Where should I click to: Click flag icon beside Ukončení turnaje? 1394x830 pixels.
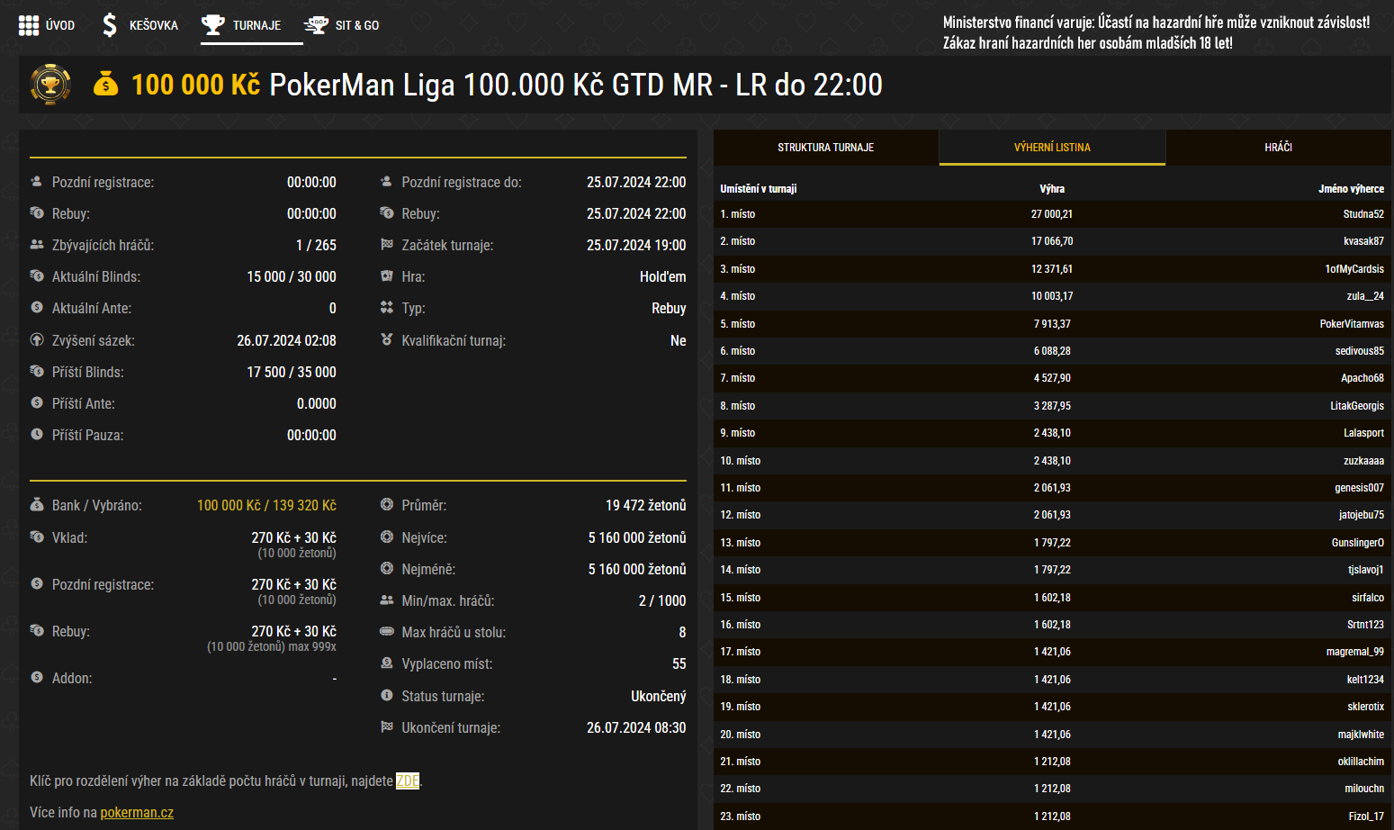pos(387,726)
